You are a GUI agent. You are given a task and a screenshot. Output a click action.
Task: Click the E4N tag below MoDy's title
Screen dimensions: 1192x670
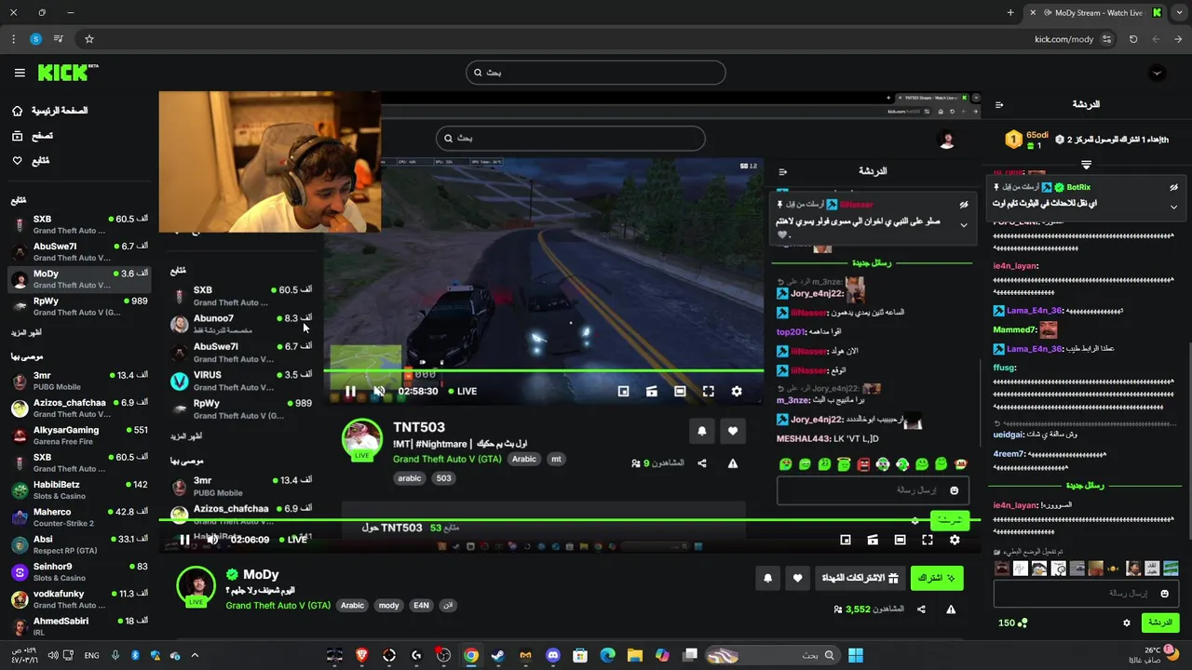click(x=421, y=605)
